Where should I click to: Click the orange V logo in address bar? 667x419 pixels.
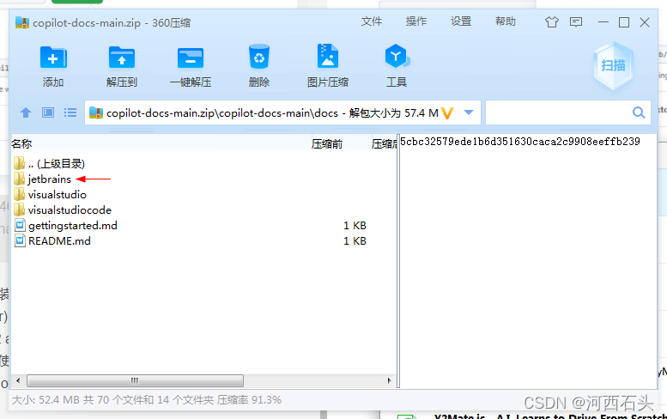click(447, 113)
